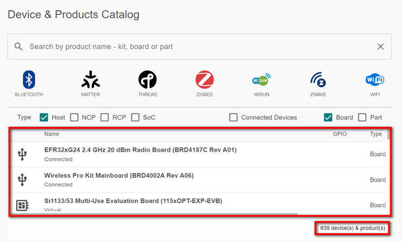Select the WiFi technology filter icon
This screenshot has height=242, width=403.
point(375,80)
